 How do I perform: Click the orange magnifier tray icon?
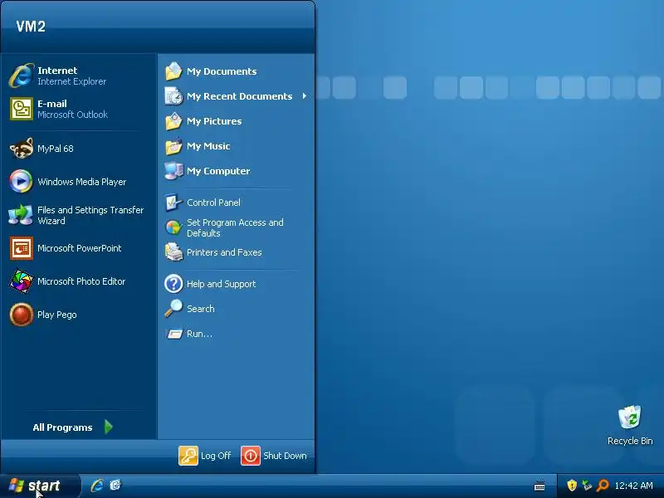tap(603, 486)
